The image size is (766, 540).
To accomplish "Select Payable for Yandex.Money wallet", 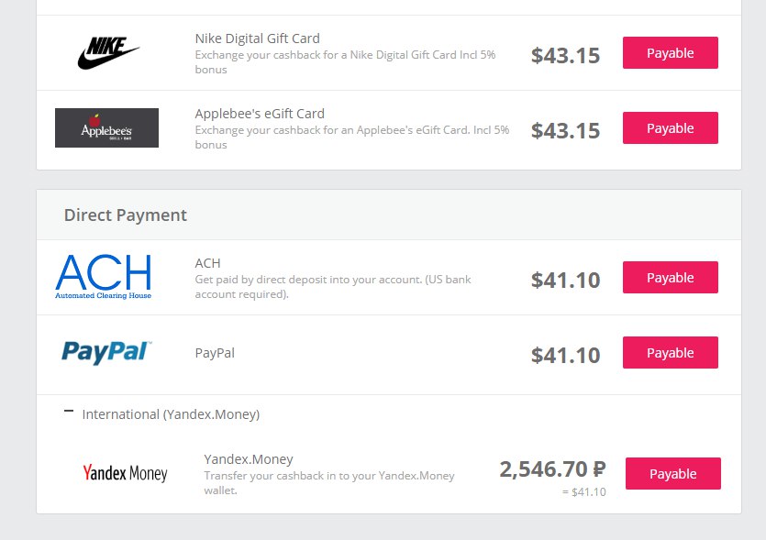I will (x=673, y=474).
